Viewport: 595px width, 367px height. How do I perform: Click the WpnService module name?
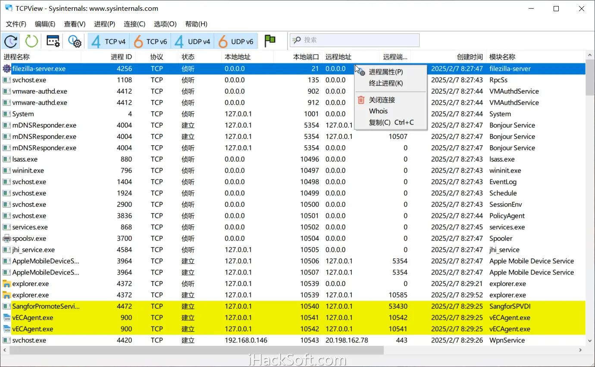507,340
